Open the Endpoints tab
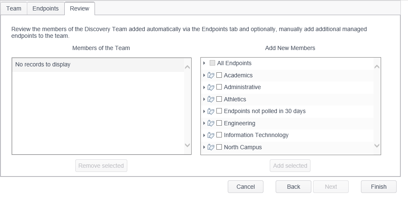Viewport: 408px width, 198px height. (x=45, y=8)
